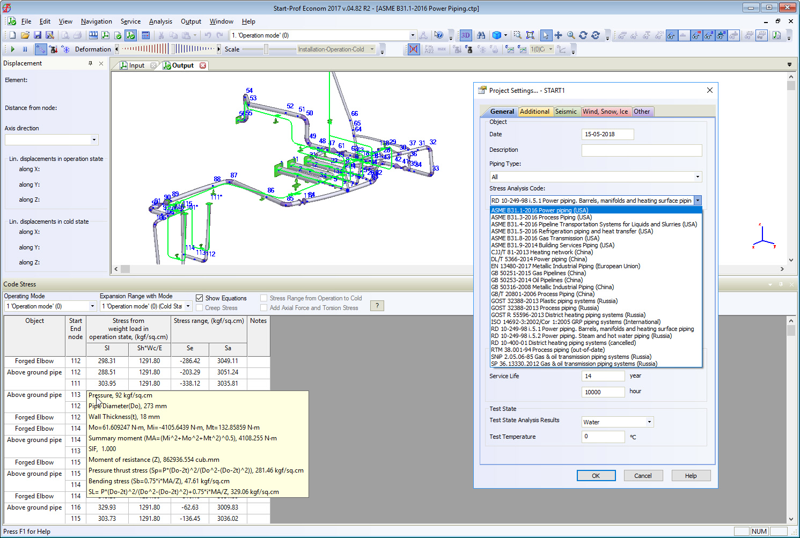800x538 pixels.
Task: Open the Axis direction dropdown
Action: pyautogui.click(x=94, y=140)
